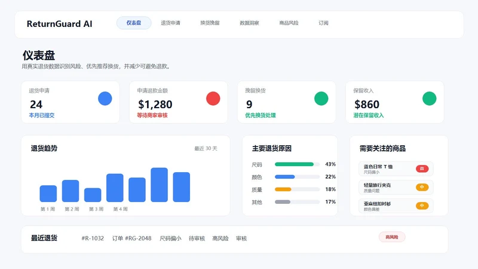Viewport: 478px width, 269px height.
Task: Click the 17% value
Action: coord(330,201)
